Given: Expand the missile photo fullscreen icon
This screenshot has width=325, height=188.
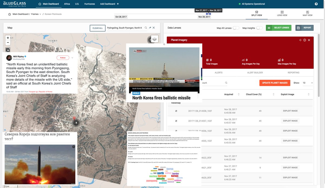Looking at the screenshot, I should [73, 147].
